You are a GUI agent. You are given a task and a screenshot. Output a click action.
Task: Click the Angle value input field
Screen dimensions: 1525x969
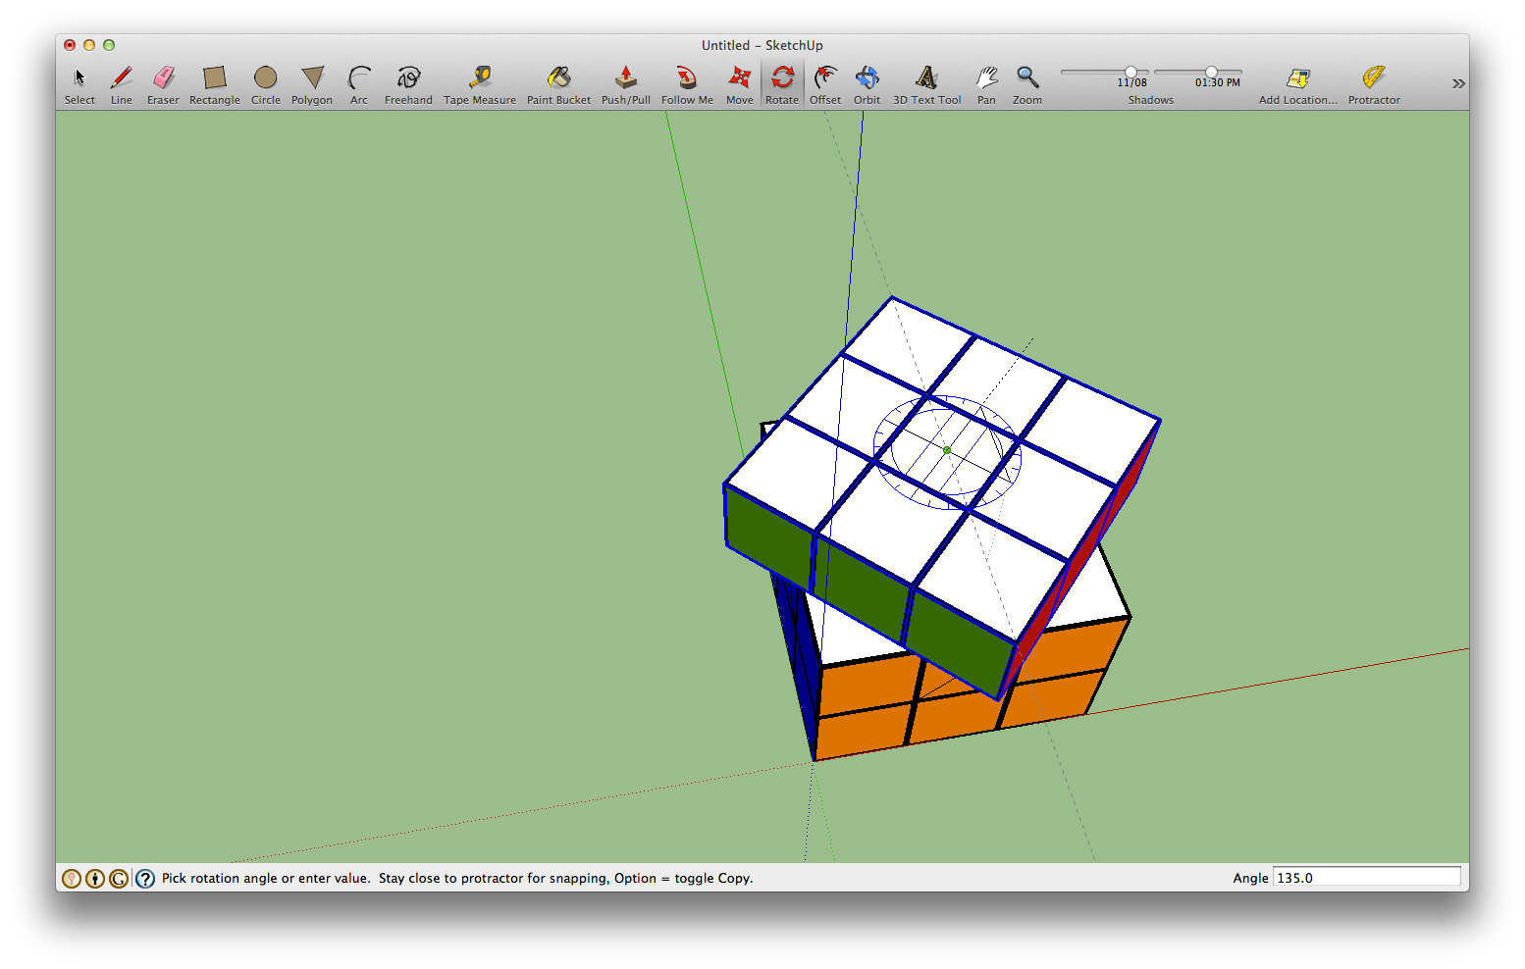tap(1366, 877)
